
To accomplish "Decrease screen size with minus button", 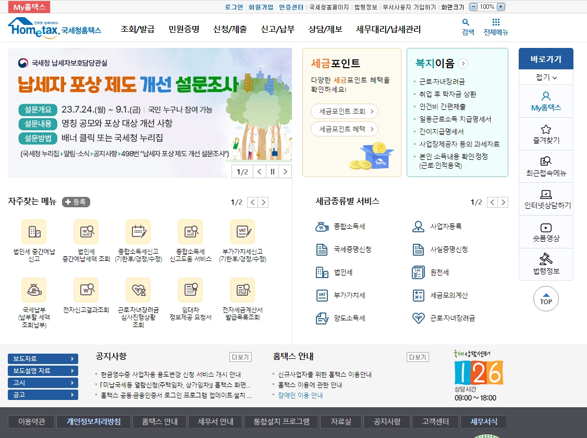I will (473, 7).
